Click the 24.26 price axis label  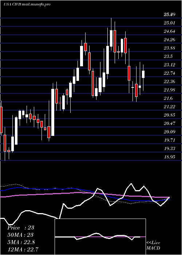pos(169,39)
